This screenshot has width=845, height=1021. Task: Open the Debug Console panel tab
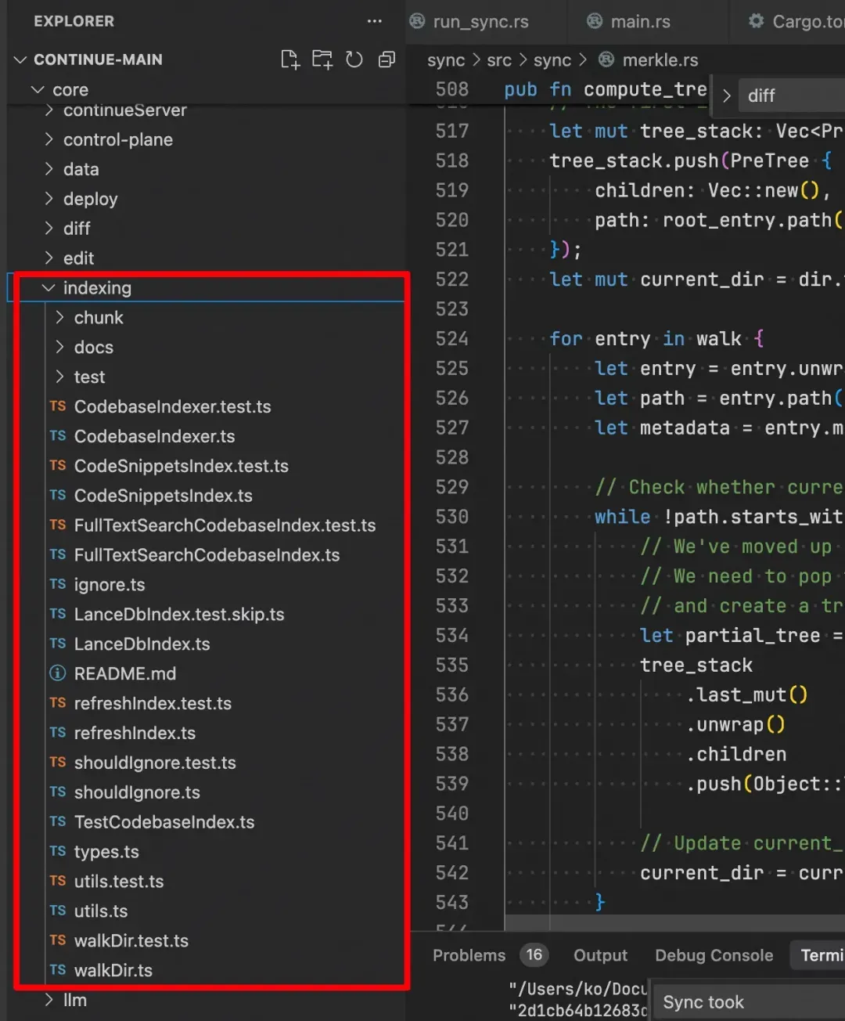click(714, 955)
